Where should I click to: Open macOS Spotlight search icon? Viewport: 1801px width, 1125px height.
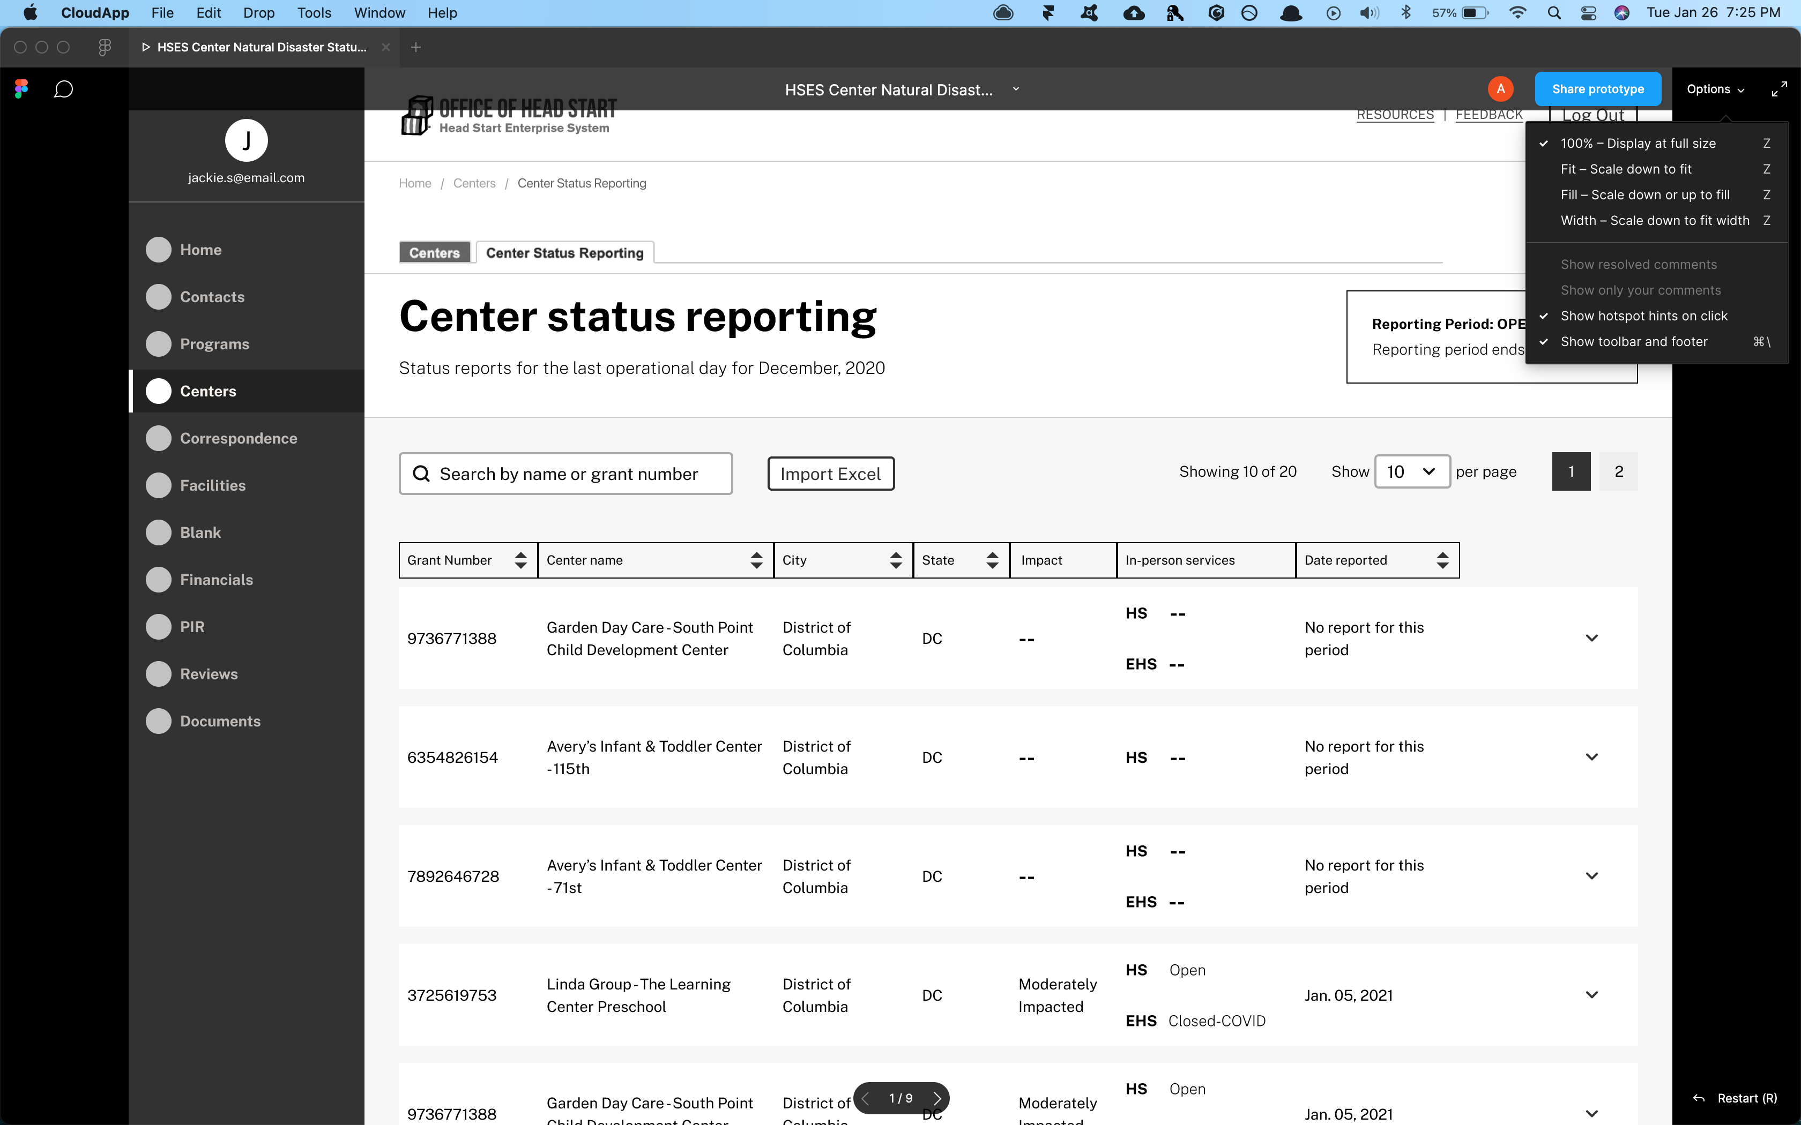[x=1554, y=13]
